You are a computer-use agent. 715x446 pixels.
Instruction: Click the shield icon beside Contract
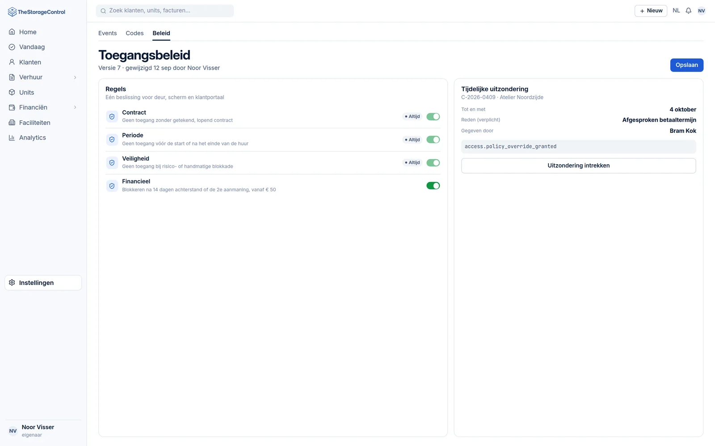(112, 116)
